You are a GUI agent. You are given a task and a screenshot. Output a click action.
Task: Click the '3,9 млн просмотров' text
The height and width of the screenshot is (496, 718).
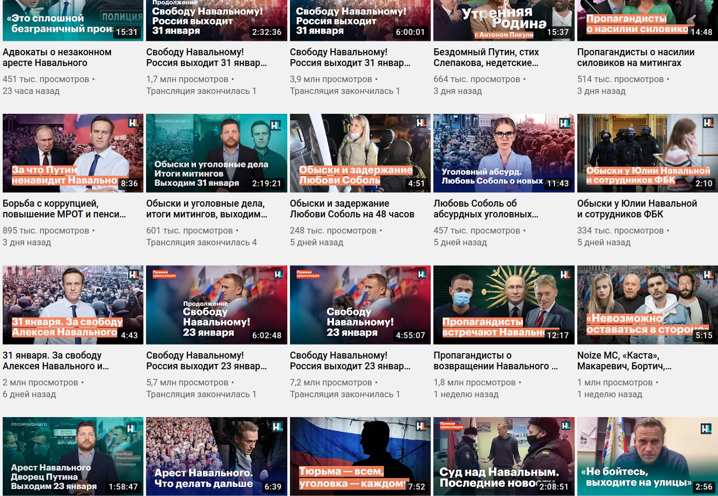(x=331, y=79)
